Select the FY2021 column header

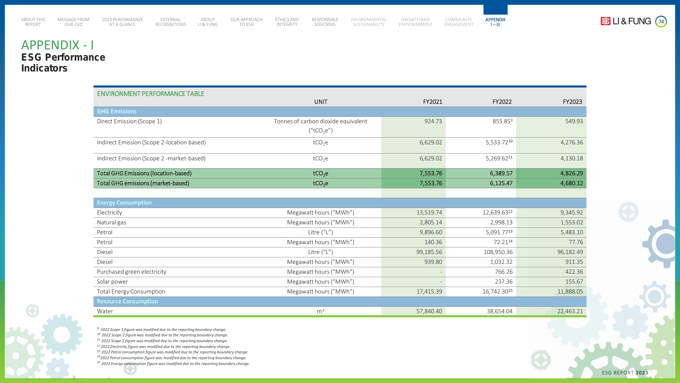(432, 102)
